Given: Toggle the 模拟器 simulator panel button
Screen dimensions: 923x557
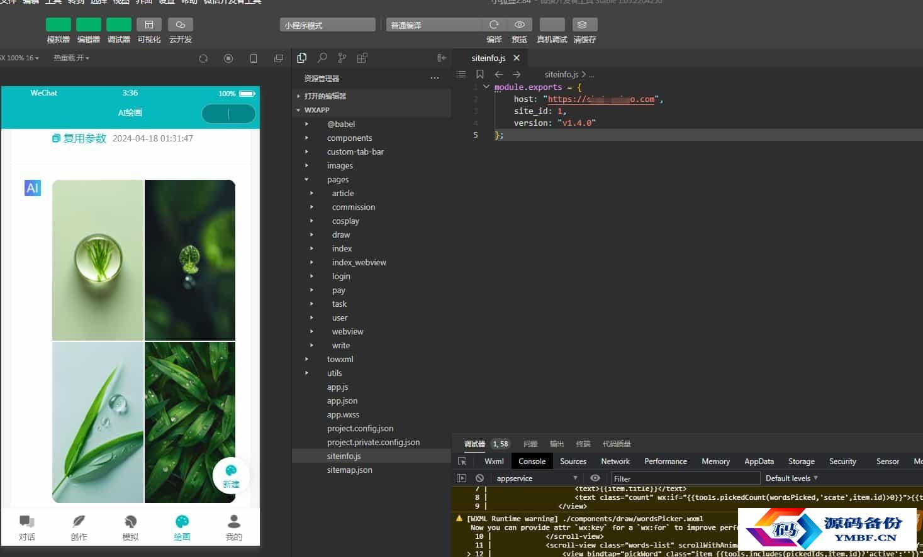Looking at the screenshot, I should (x=59, y=25).
